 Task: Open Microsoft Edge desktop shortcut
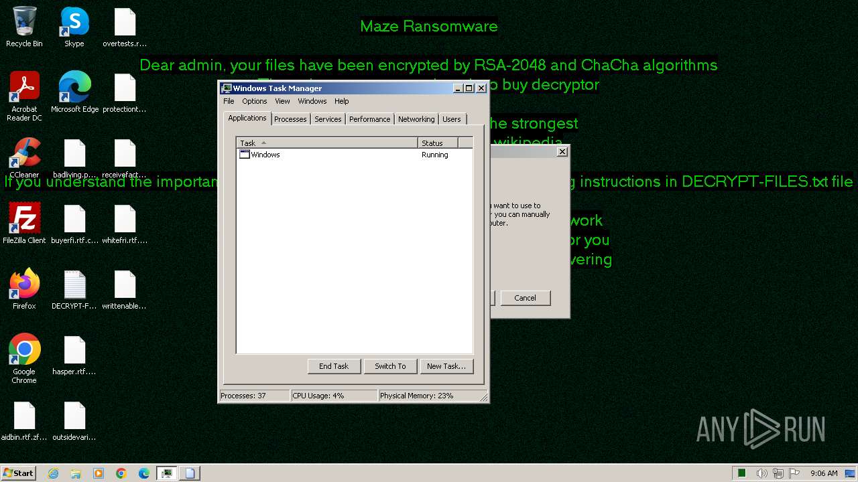click(74, 92)
